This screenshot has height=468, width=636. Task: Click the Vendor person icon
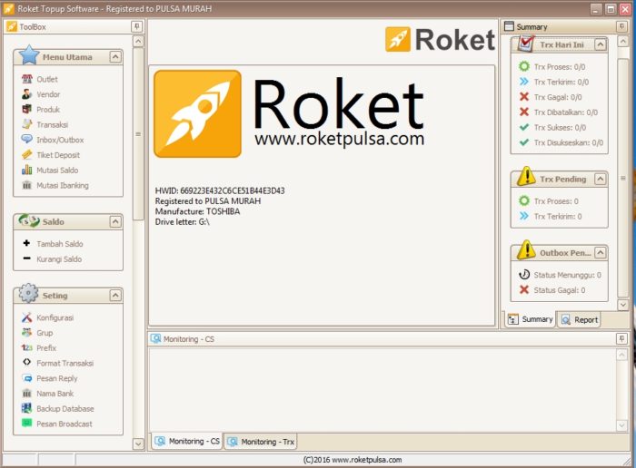[x=26, y=94]
